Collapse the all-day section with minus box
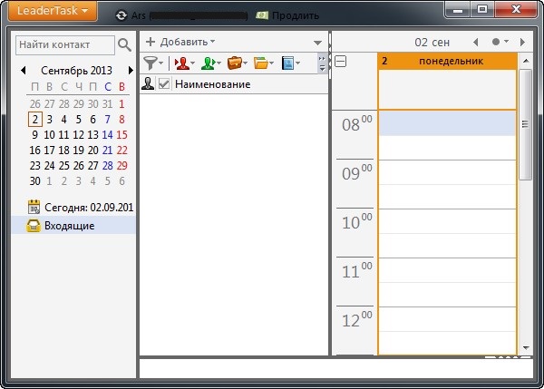The height and width of the screenshot is (389, 544). click(340, 61)
